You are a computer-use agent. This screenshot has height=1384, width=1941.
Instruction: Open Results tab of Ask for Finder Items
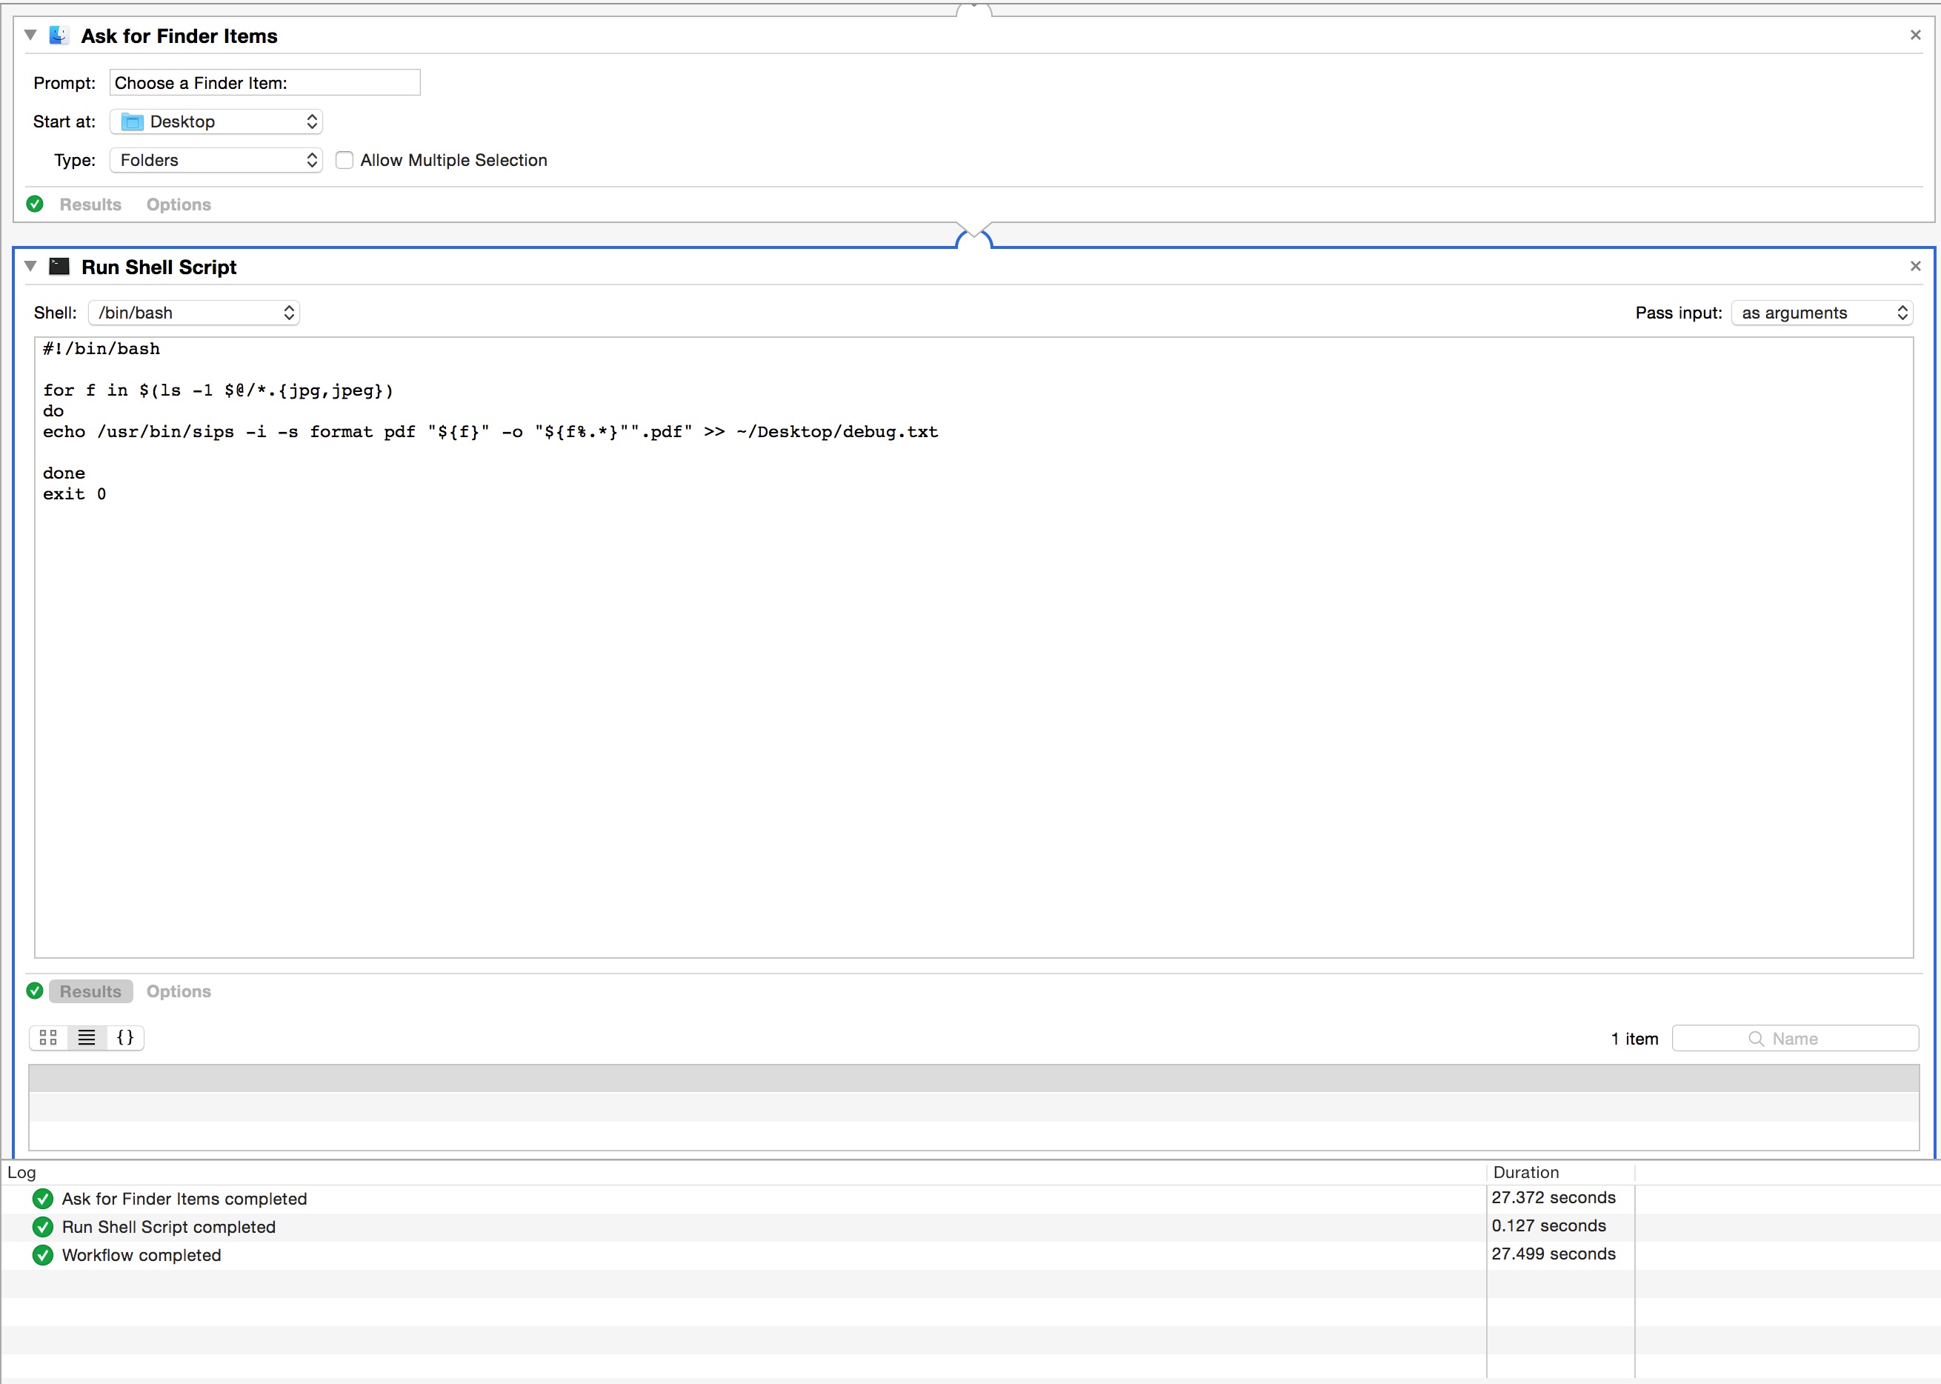pyautogui.click(x=90, y=204)
